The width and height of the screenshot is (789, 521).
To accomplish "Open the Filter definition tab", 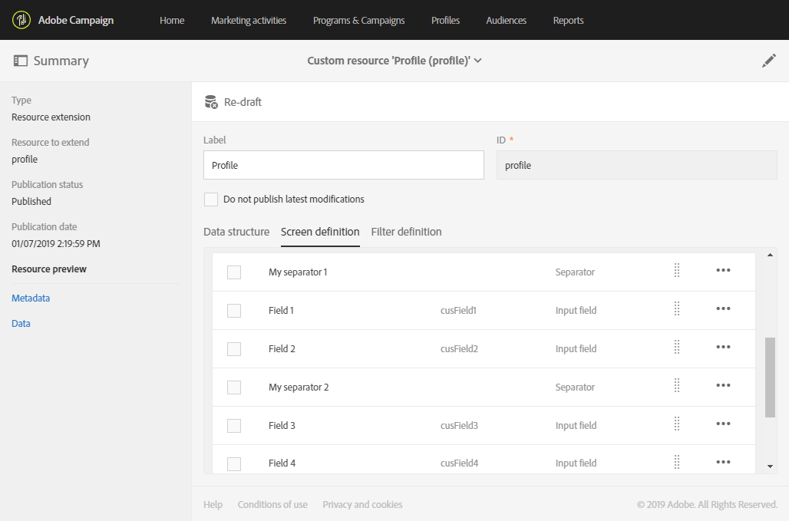I will pyautogui.click(x=406, y=232).
